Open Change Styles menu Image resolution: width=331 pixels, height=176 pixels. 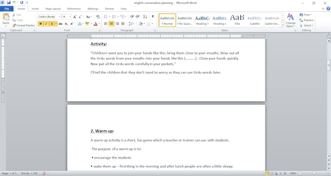coord(291,20)
